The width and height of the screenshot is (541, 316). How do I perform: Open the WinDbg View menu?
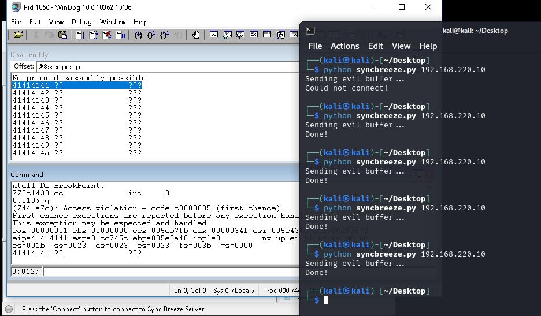click(56, 22)
